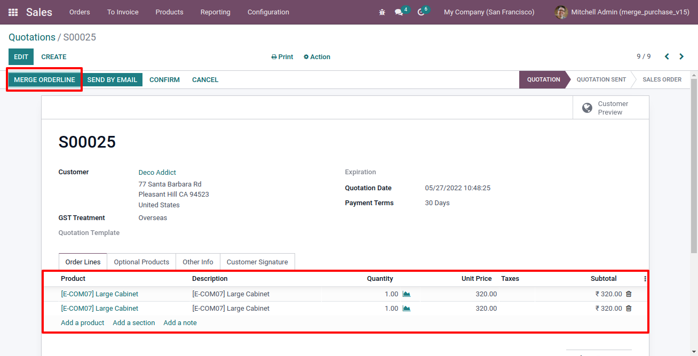Open My Company (San Francisco) switcher
The height and width of the screenshot is (356, 698).
point(489,12)
